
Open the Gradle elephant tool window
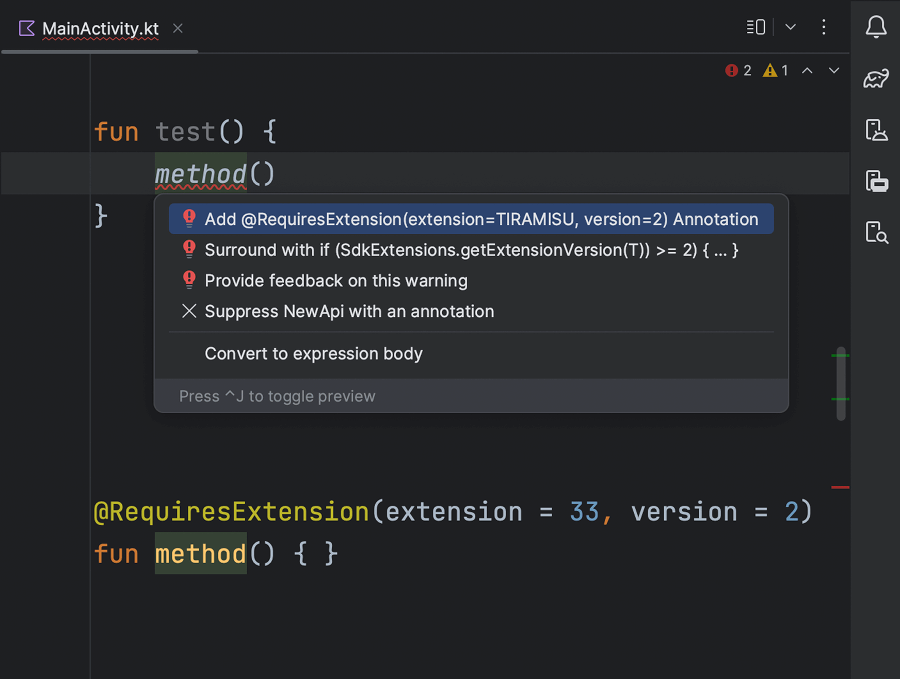tap(876, 78)
